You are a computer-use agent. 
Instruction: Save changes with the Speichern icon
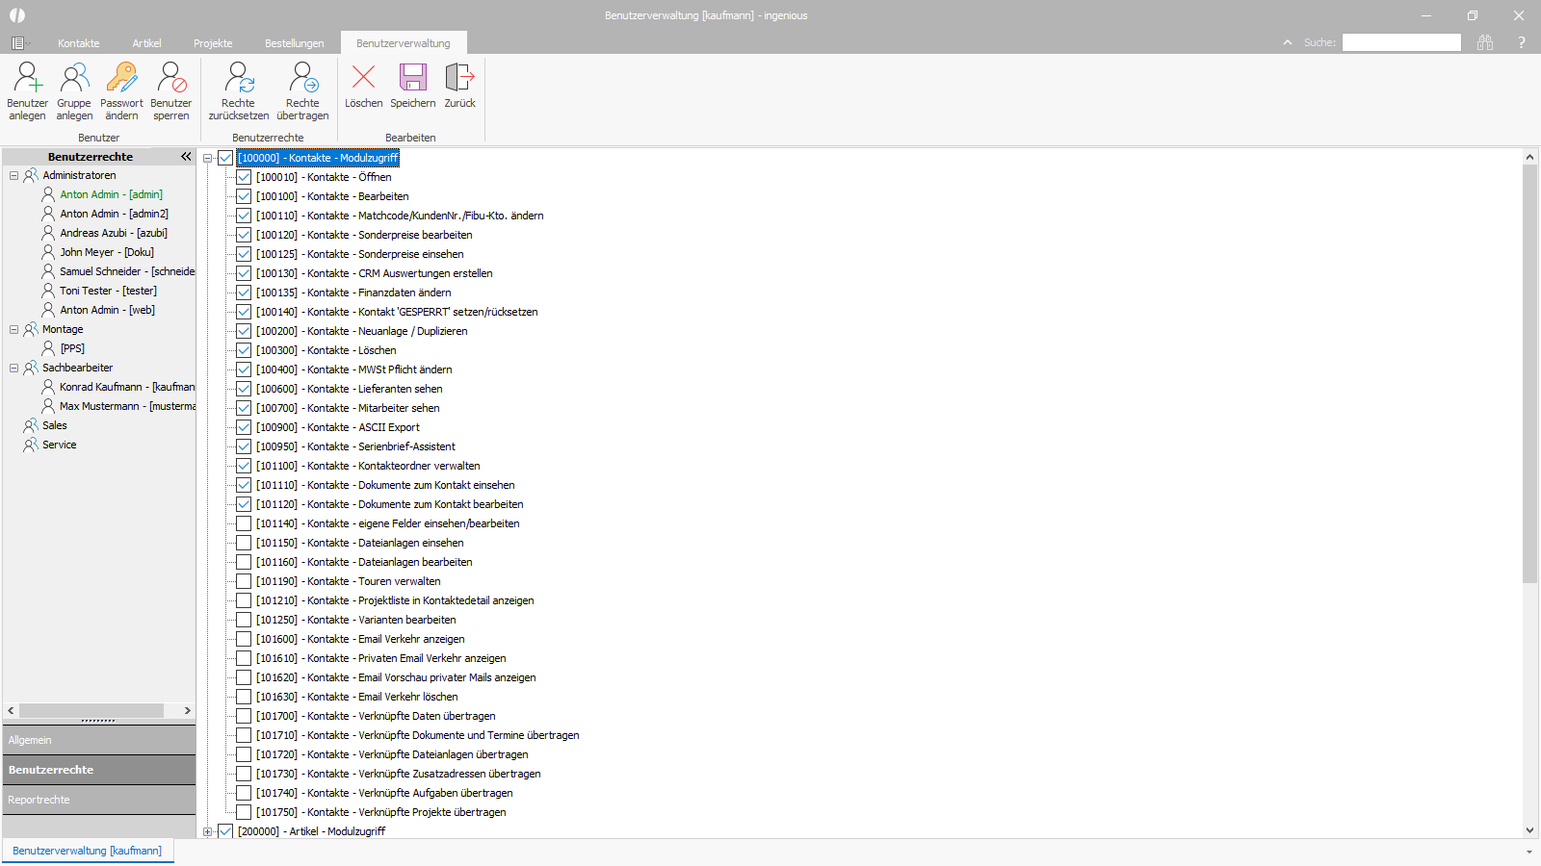coord(413,77)
